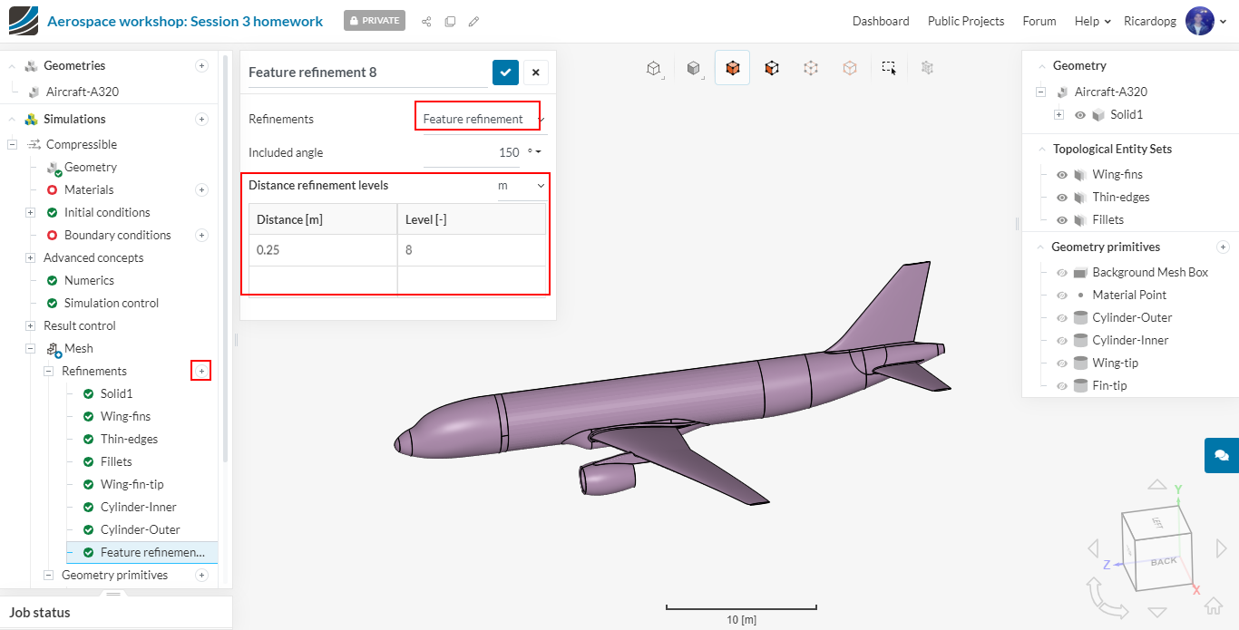Expand the Initial conditions node
This screenshot has height=630, width=1239.
click(x=30, y=212)
